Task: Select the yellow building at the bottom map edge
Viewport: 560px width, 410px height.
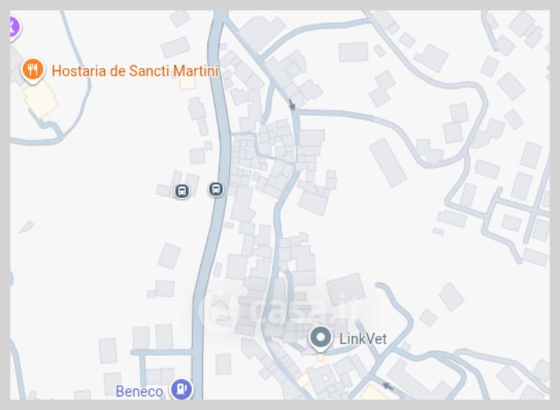Action: click(x=373, y=393)
